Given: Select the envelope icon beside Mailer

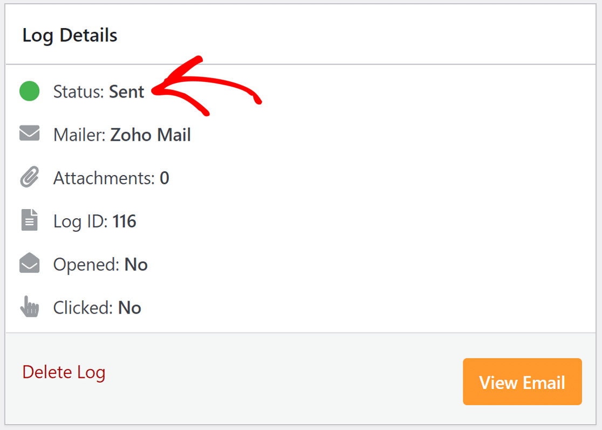Looking at the screenshot, I should point(29,134).
